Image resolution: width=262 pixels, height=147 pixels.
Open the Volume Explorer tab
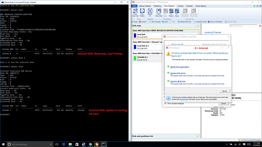(x=201, y=6)
